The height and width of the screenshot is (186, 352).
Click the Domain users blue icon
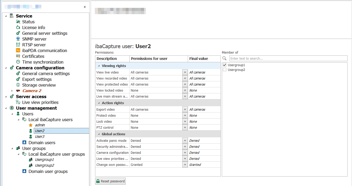[x=24, y=143]
